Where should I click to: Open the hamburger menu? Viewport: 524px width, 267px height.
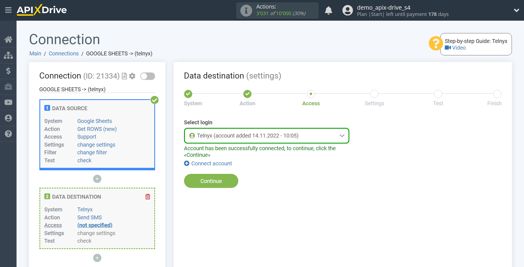point(8,10)
